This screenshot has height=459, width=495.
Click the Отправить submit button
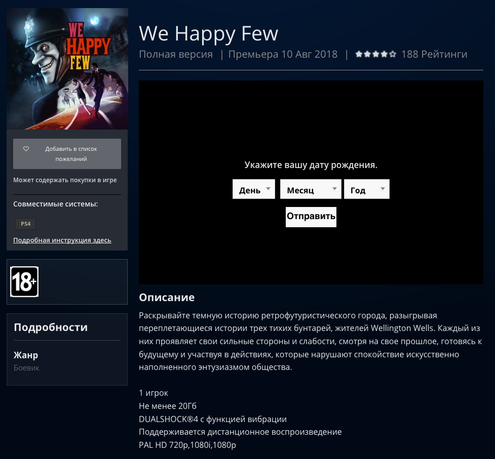click(x=311, y=217)
